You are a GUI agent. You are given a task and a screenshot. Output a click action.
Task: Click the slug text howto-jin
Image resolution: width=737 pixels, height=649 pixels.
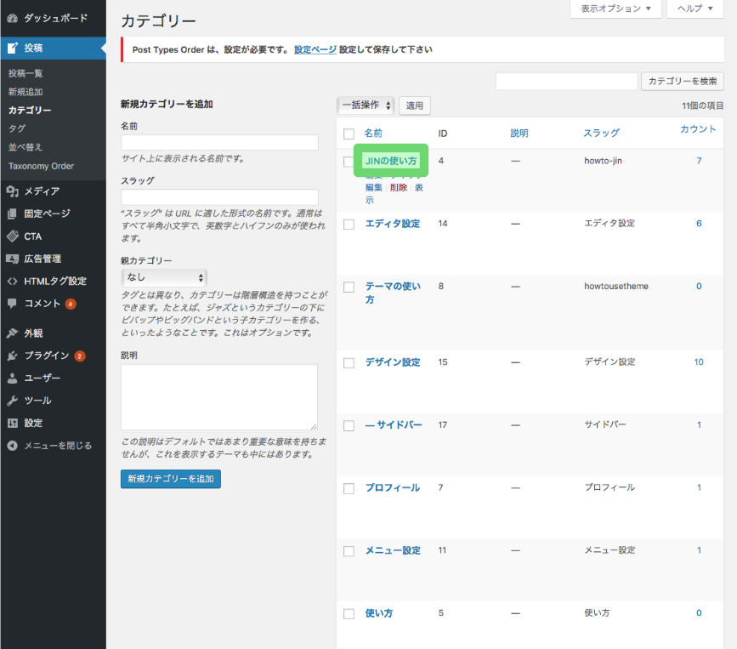pyautogui.click(x=603, y=161)
